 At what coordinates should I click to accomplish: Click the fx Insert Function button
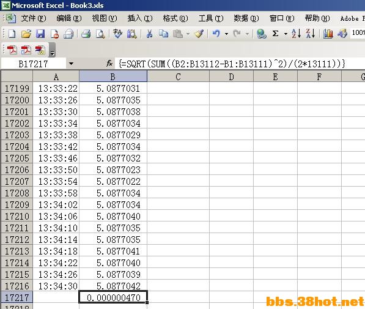tap(109, 64)
